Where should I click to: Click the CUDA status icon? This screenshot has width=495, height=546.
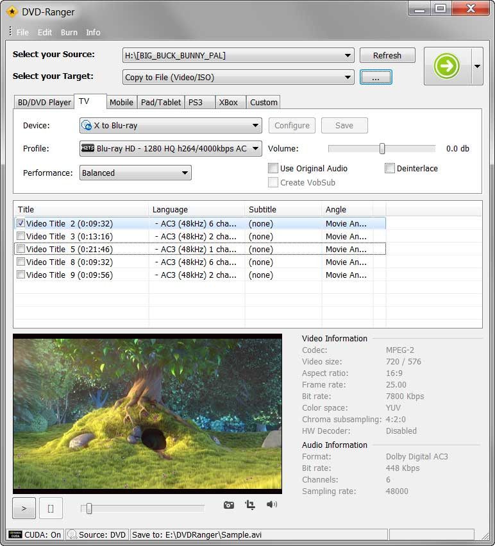pyautogui.click(x=15, y=534)
